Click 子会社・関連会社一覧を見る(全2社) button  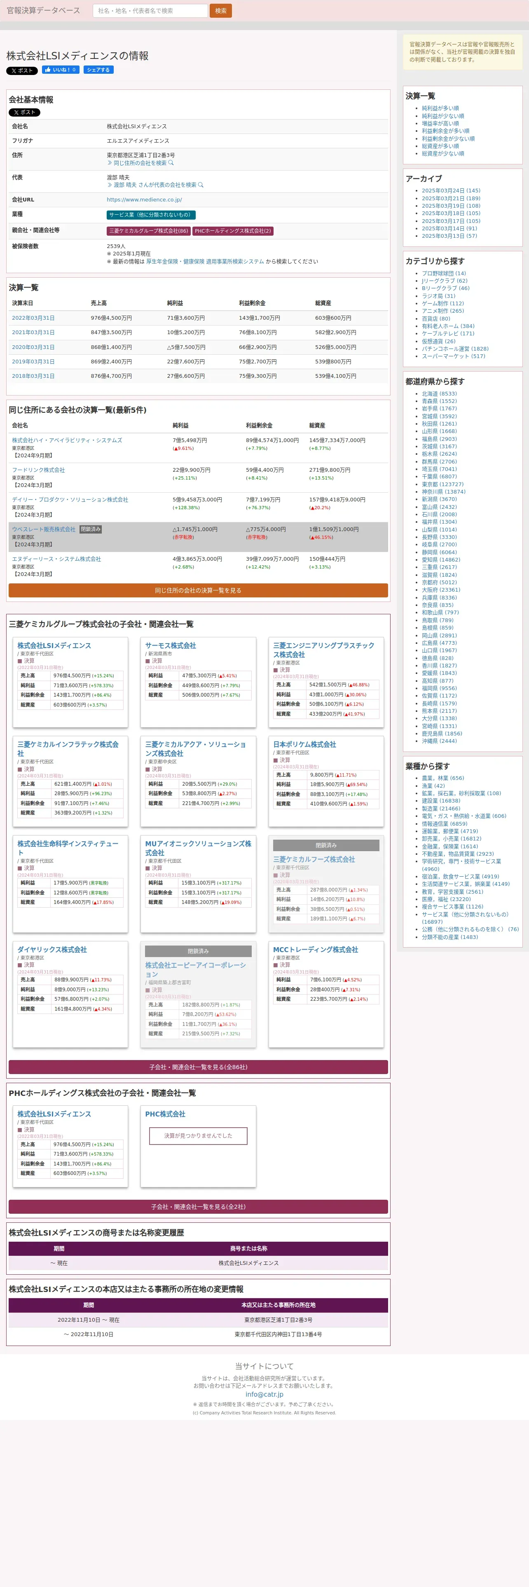click(198, 1207)
